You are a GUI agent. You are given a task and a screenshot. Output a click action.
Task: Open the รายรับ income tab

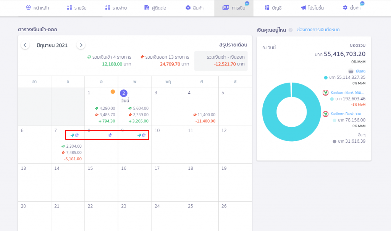pos(76,8)
